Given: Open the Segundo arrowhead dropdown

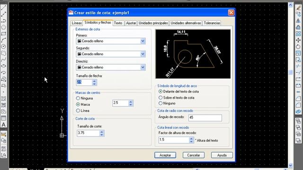Looking at the screenshot, I should point(143,54).
